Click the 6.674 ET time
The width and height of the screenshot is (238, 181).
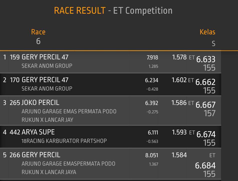[x=206, y=134]
